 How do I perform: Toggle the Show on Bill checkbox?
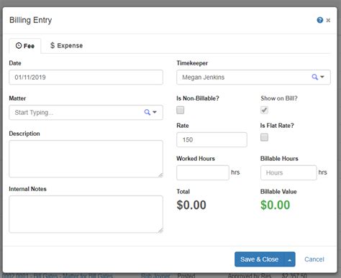[264, 110]
